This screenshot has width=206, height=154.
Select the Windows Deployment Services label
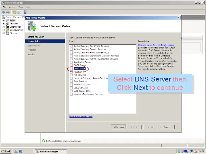tap(89, 94)
